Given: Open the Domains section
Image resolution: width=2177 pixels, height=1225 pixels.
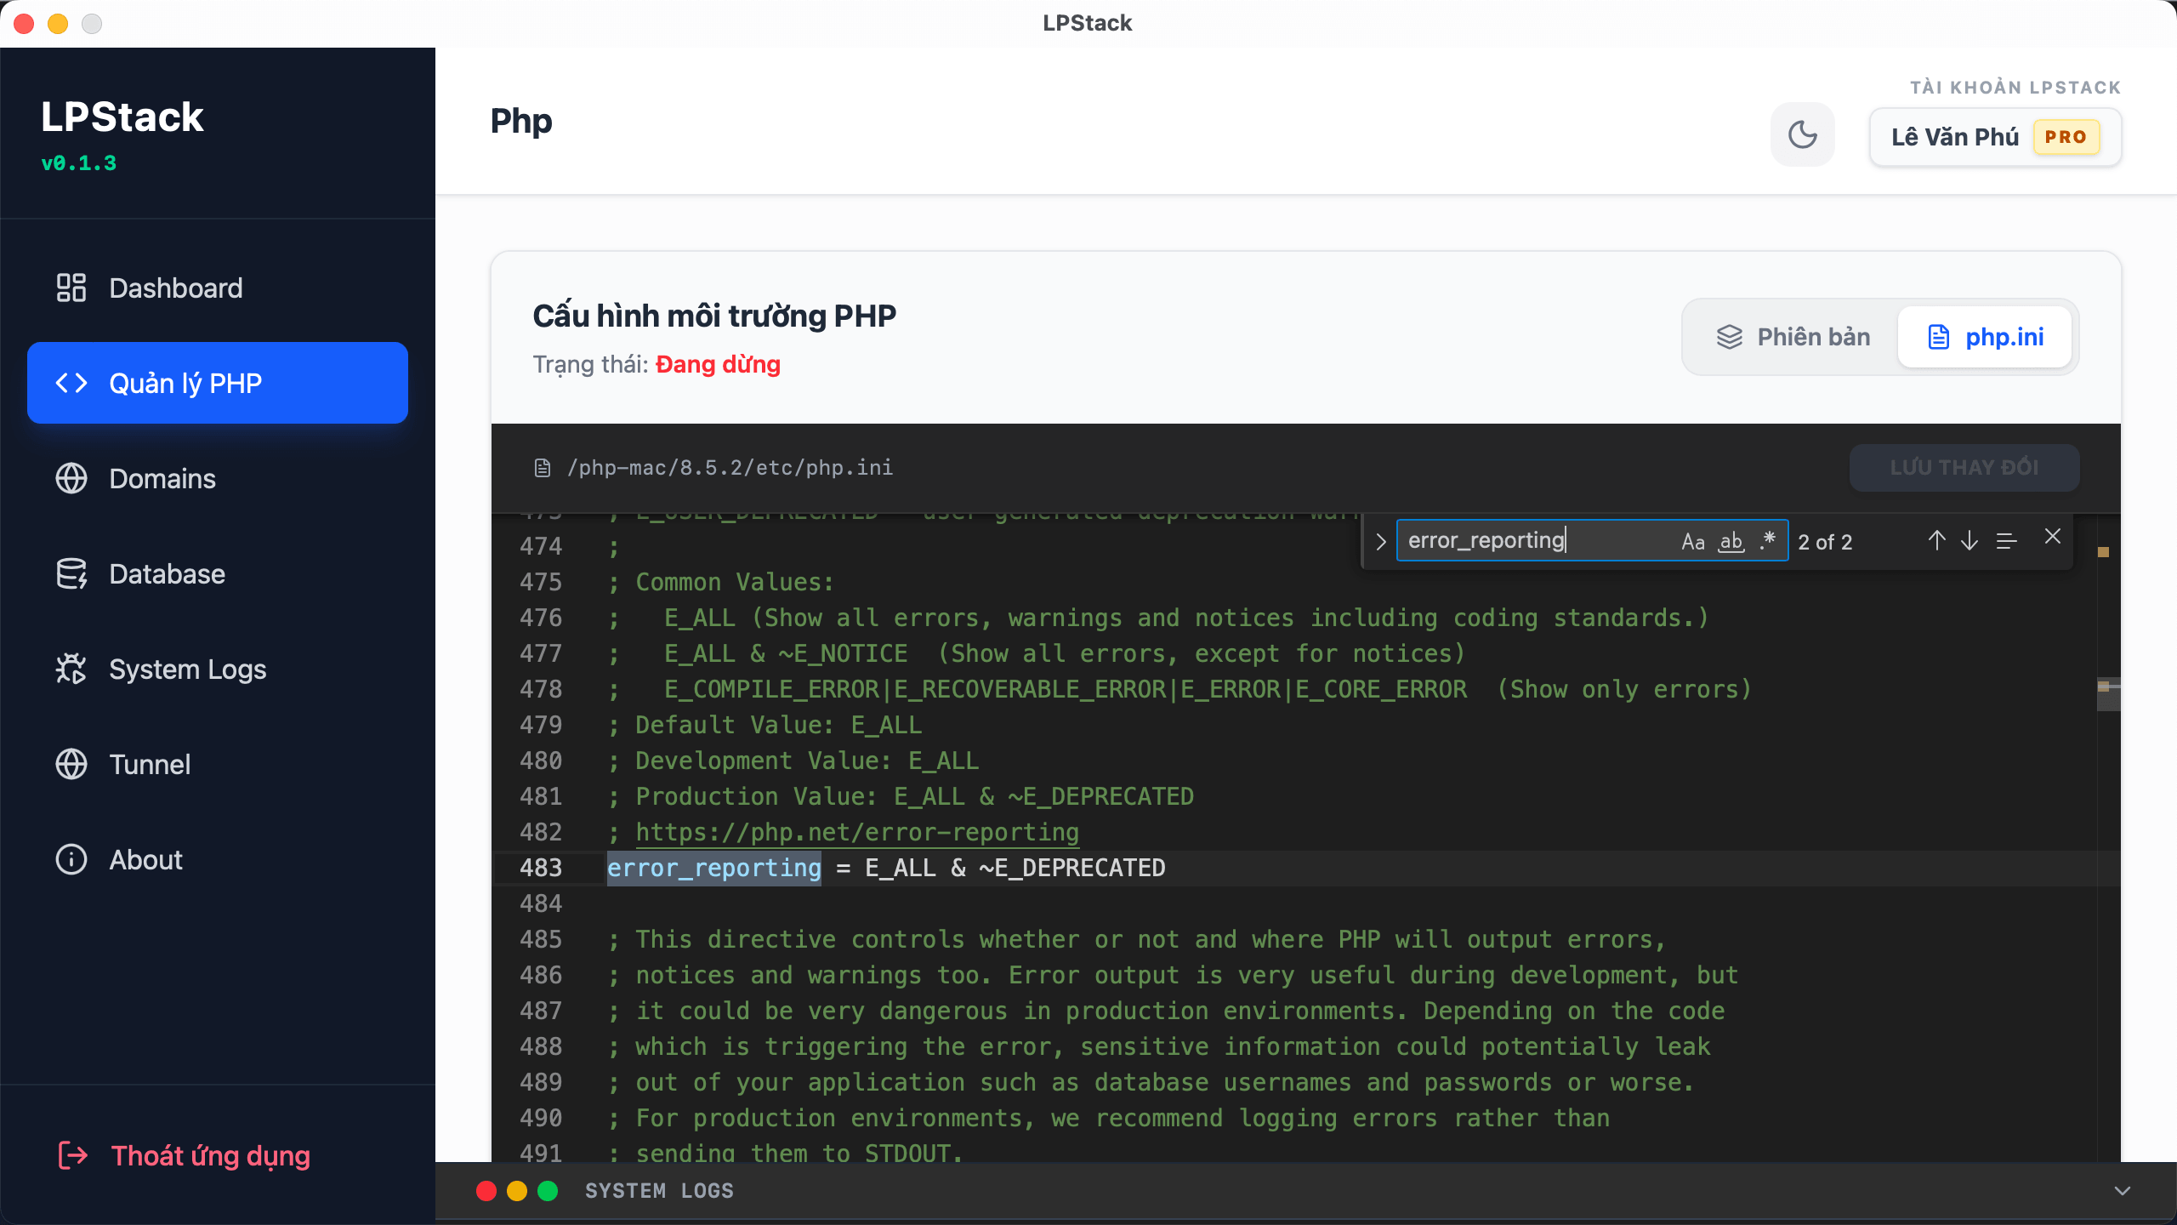Looking at the screenshot, I should tap(162, 478).
